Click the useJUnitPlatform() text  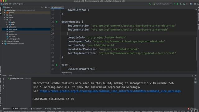(81, 69)
